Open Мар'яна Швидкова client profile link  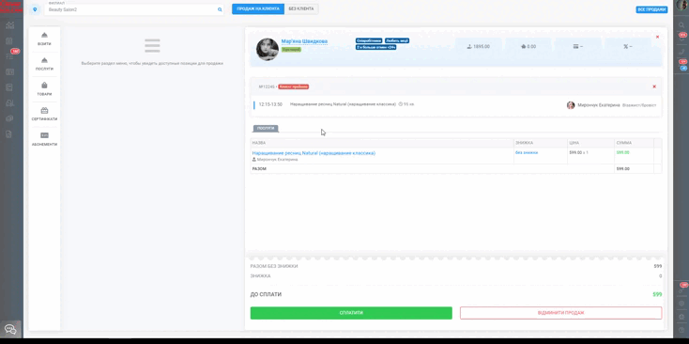(x=304, y=41)
